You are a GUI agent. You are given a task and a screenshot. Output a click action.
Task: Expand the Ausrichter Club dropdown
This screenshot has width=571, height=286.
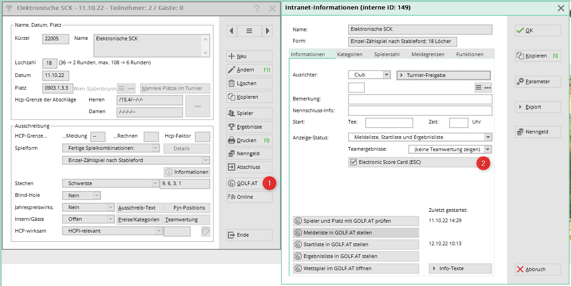pyautogui.click(x=386, y=75)
